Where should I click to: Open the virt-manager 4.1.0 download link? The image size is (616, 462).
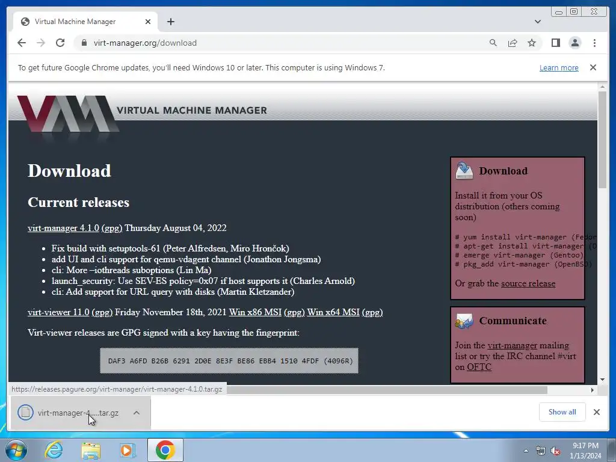[63, 228]
